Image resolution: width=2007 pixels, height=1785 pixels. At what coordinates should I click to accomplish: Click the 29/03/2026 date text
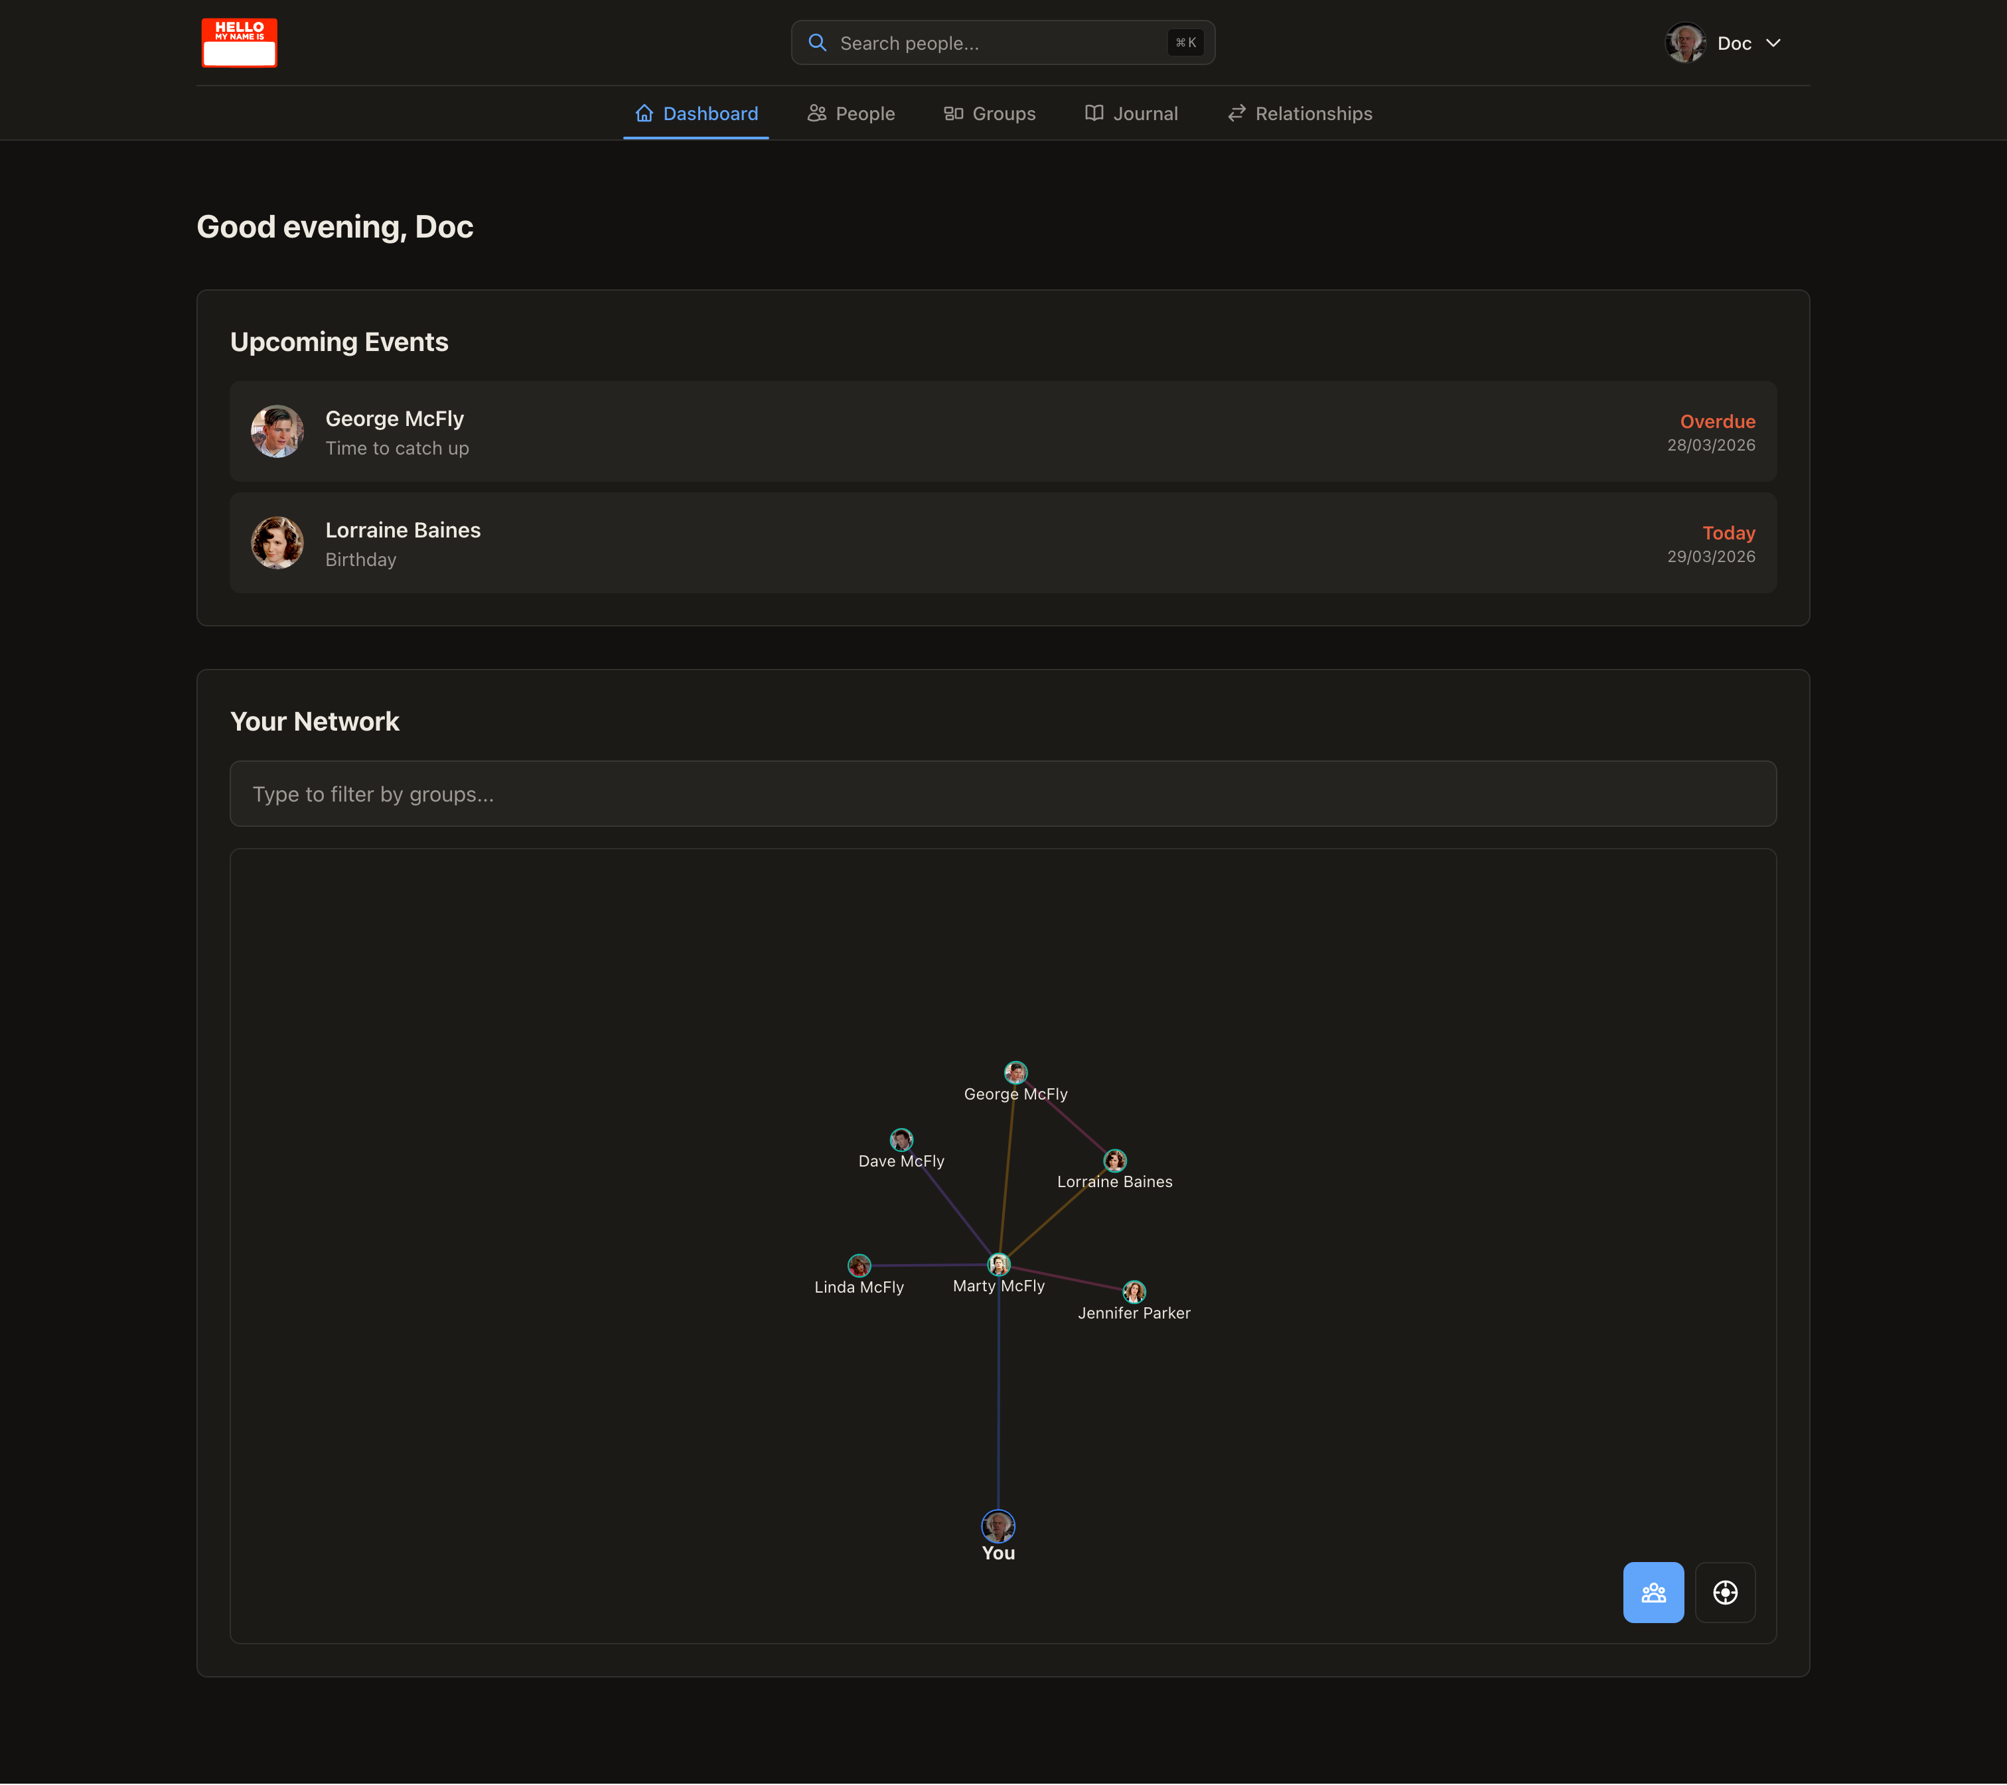pos(1710,557)
